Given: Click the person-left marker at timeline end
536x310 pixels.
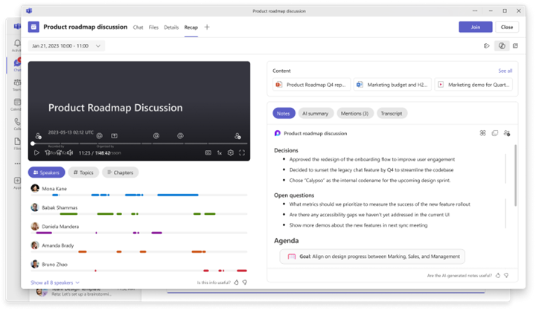Looking at the screenshot, I should point(238,136).
